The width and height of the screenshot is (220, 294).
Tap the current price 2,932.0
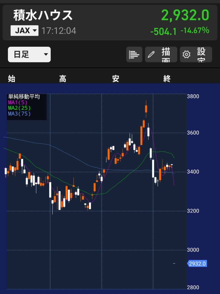pos(185,15)
